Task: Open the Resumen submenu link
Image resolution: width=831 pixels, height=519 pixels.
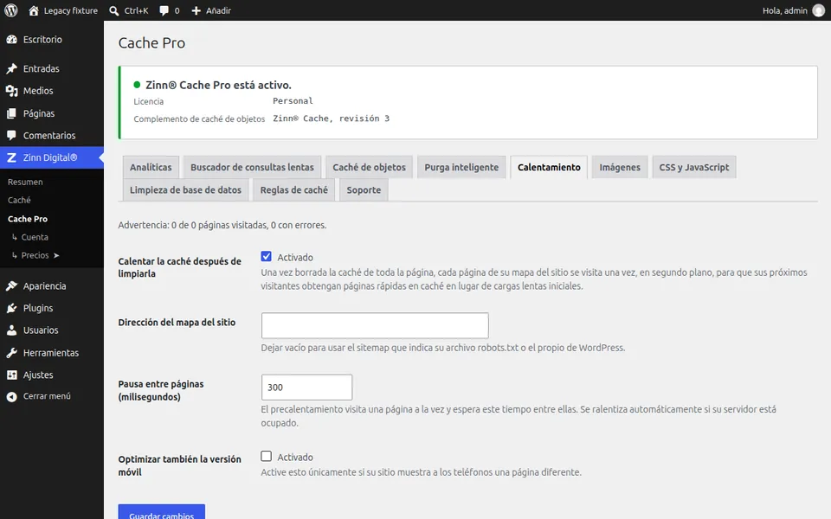Action: tap(25, 182)
